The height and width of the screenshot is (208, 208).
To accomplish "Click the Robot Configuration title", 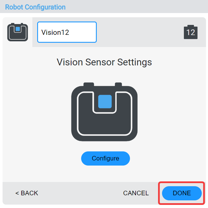I will click(x=35, y=7).
